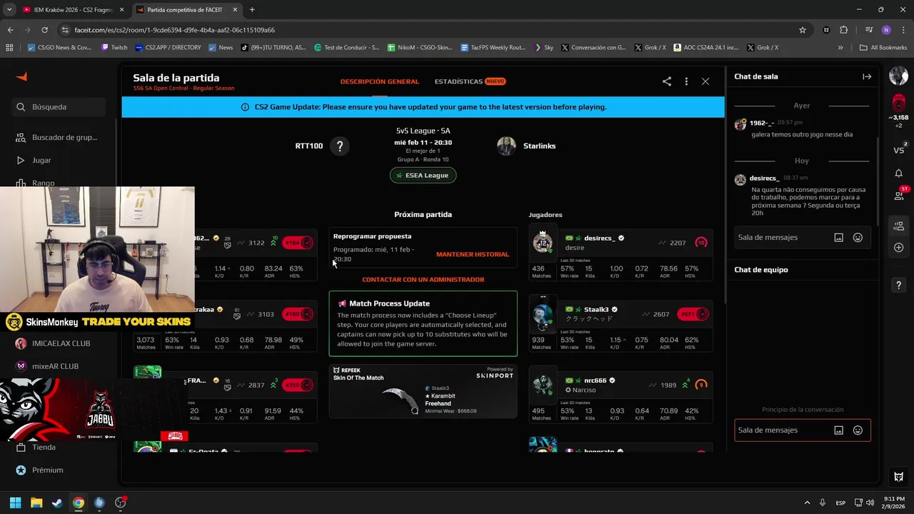Open the Twitch bookmark
The height and width of the screenshot is (514, 914).
coord(114,48)
